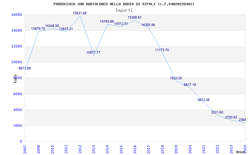Select data label 14793.88
Image resolution: width=248 pixels, height=155 pixels.
[107, 21]
